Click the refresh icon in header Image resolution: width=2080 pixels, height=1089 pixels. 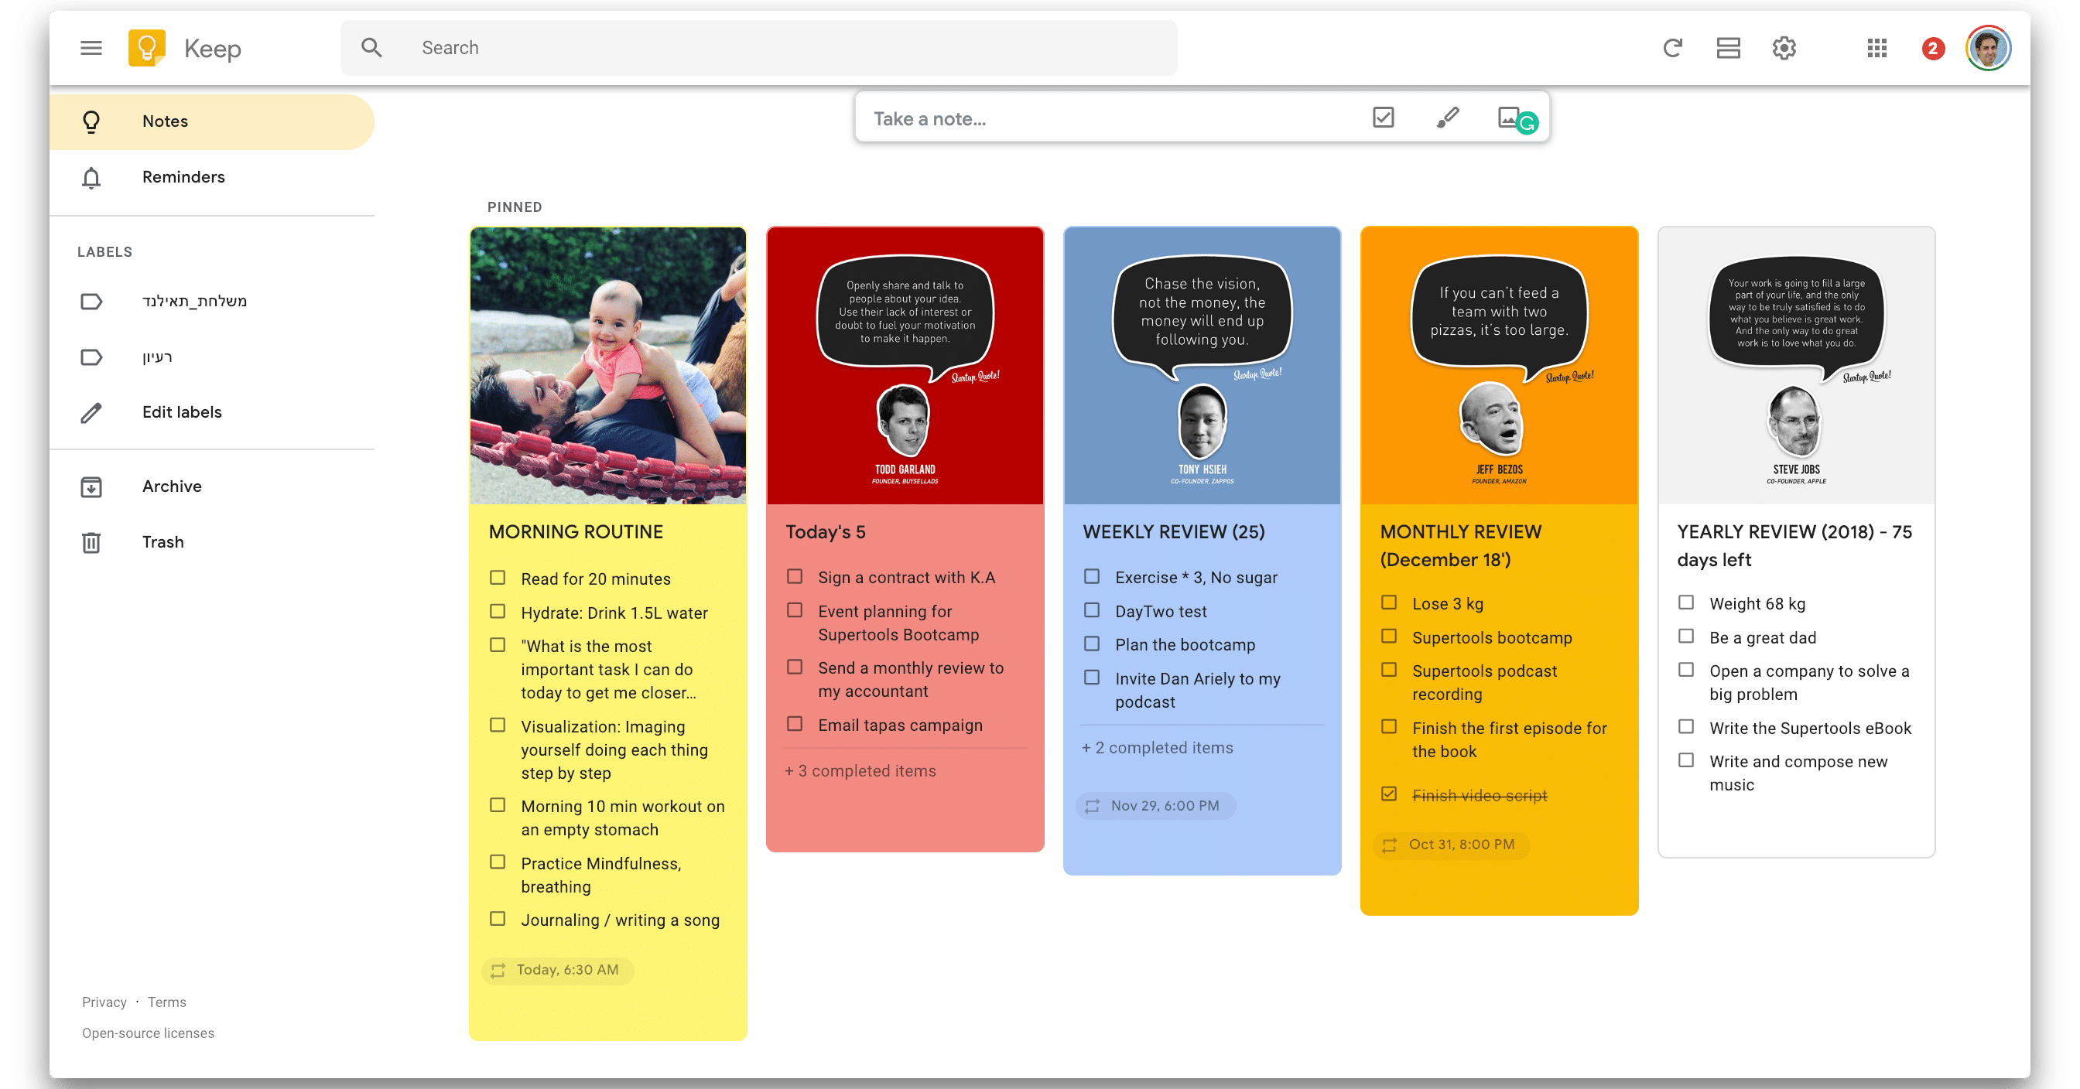pos(1672,49)
